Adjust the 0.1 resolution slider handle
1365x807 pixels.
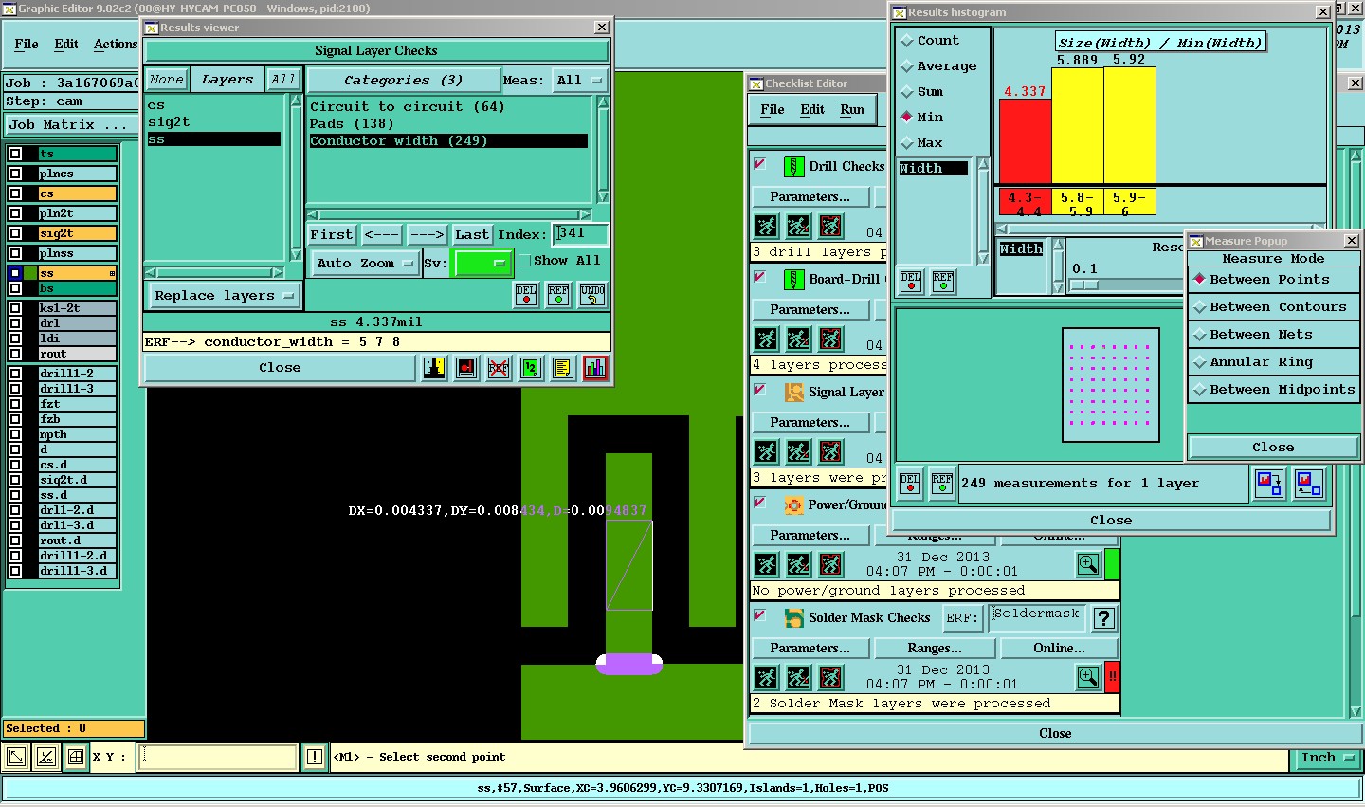(x=1083, y=284)
